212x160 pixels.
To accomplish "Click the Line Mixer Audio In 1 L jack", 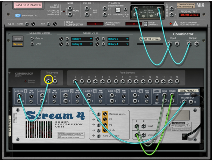I will click(x=19, y=96).
